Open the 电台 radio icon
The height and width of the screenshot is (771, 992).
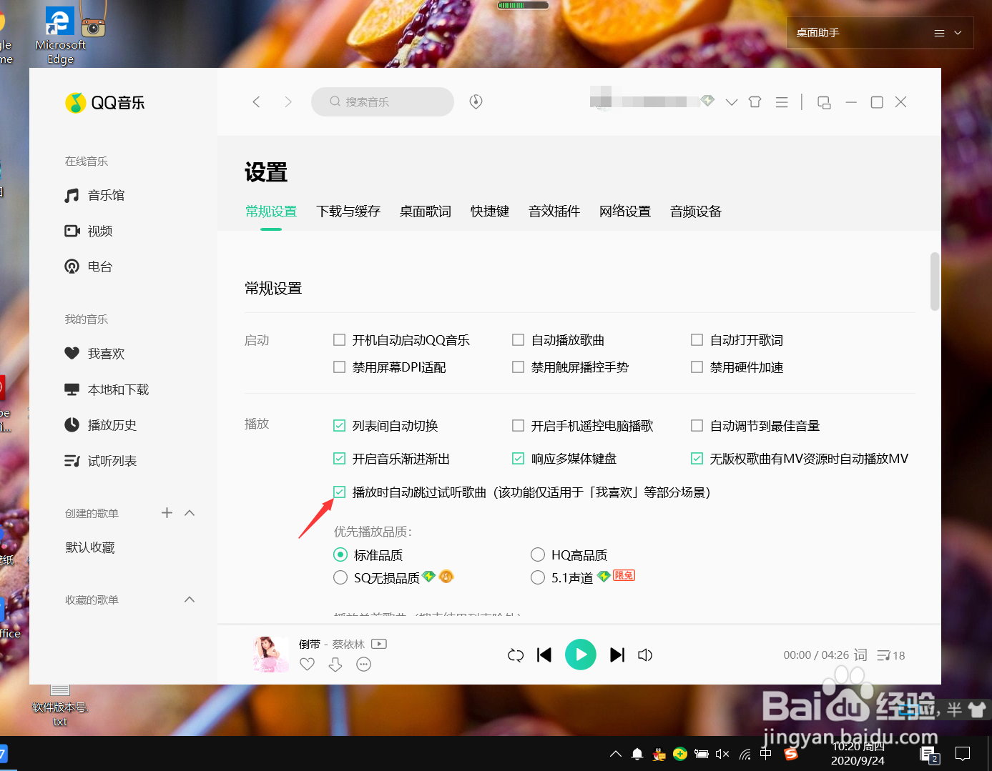(x=72, y=267)
